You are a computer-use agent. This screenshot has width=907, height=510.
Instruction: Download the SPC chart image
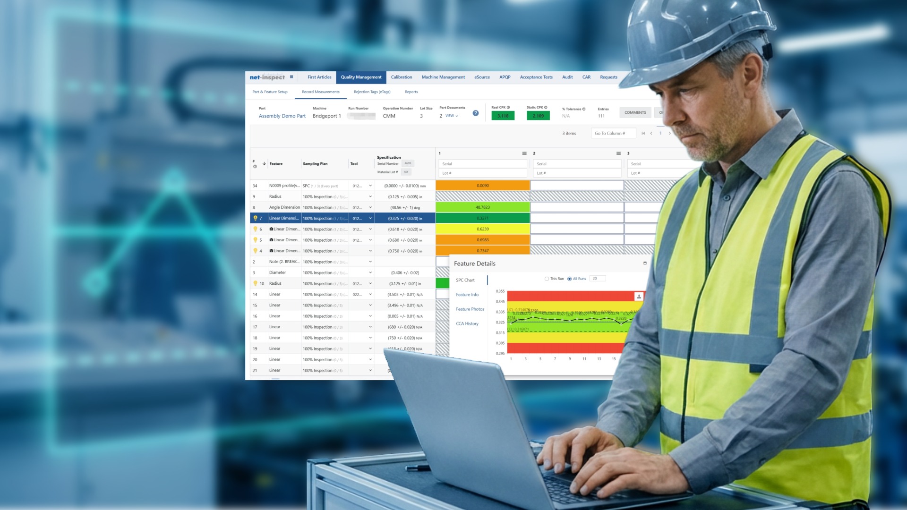click(x=639, y=296)
